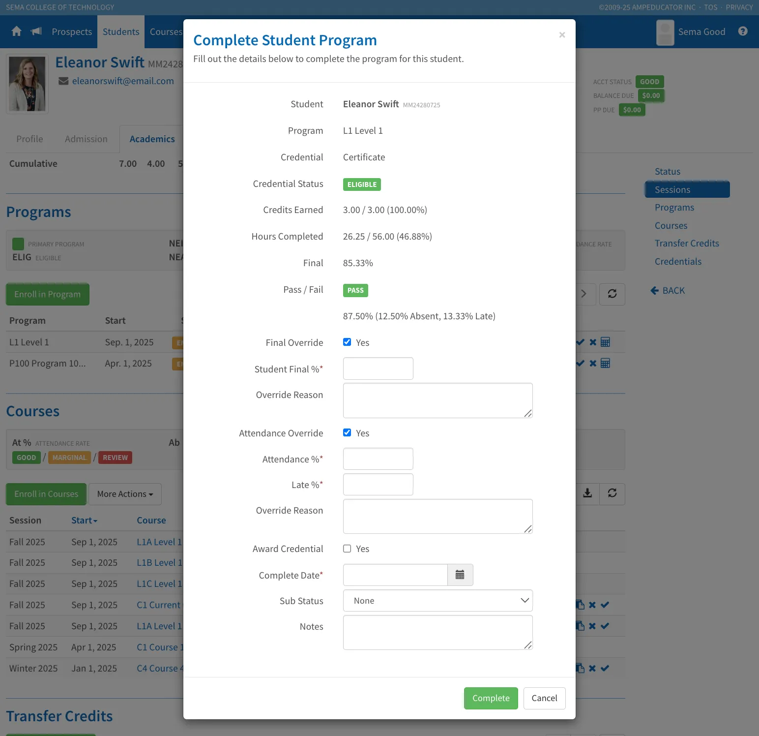Check the Award Credential checkbox
Image resolution: width=759 pixels, height=736 pixels.
coord(347,549)
